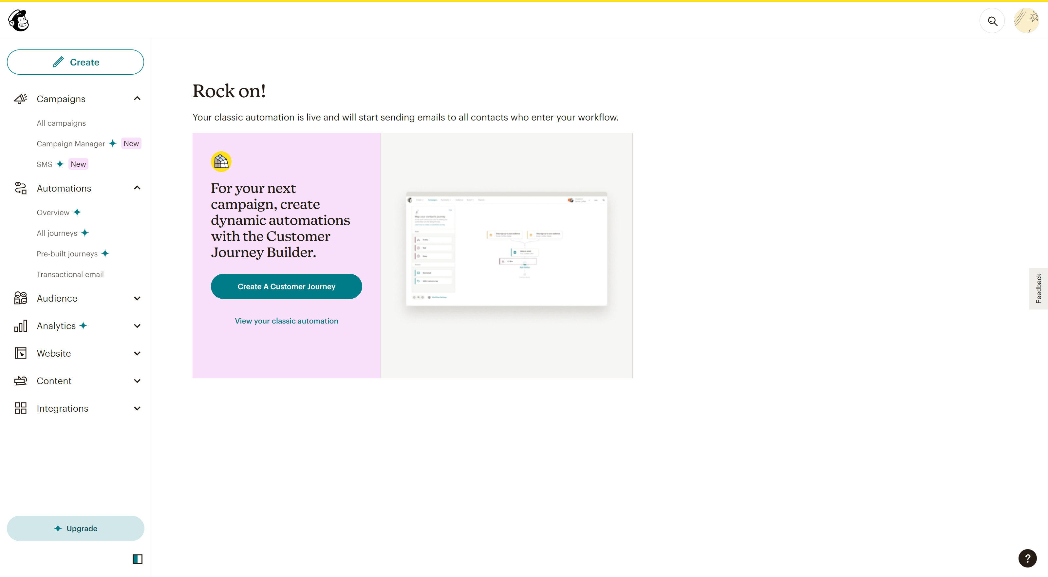Toggle the sidebar collapse panel icon
The height and width of the screenshot is (577, 1048).
click(138, 559)
